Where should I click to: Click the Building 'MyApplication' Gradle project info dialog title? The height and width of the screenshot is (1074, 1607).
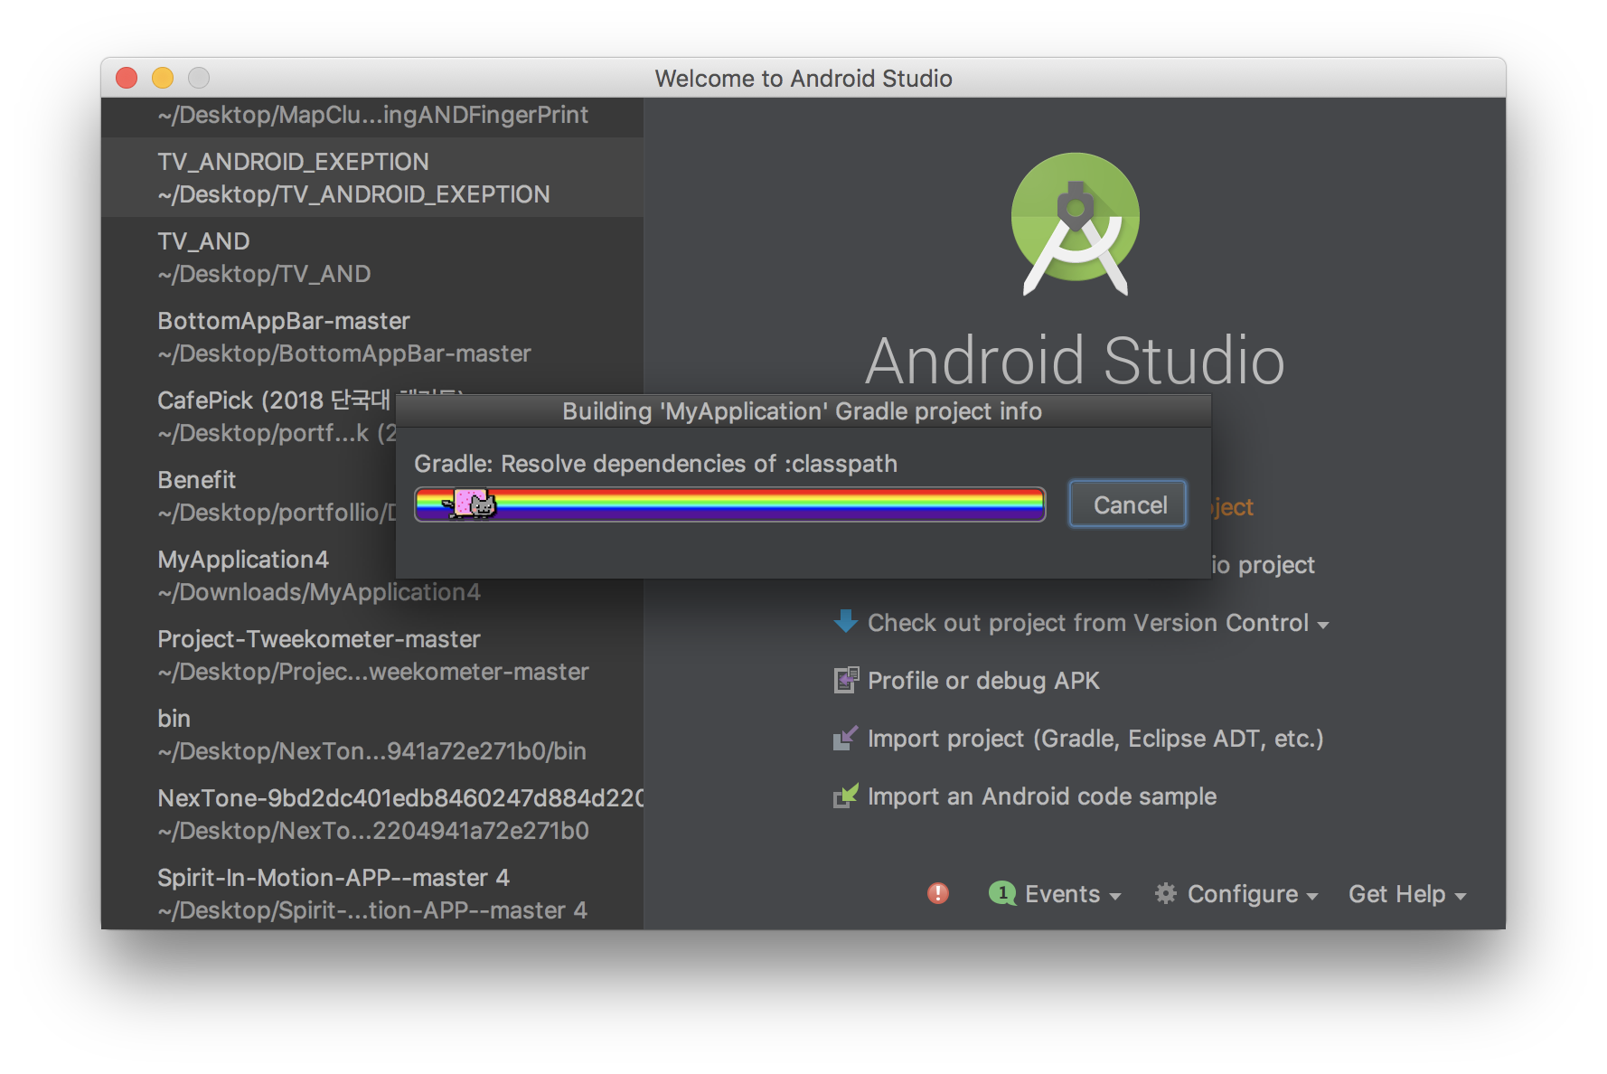803,411
